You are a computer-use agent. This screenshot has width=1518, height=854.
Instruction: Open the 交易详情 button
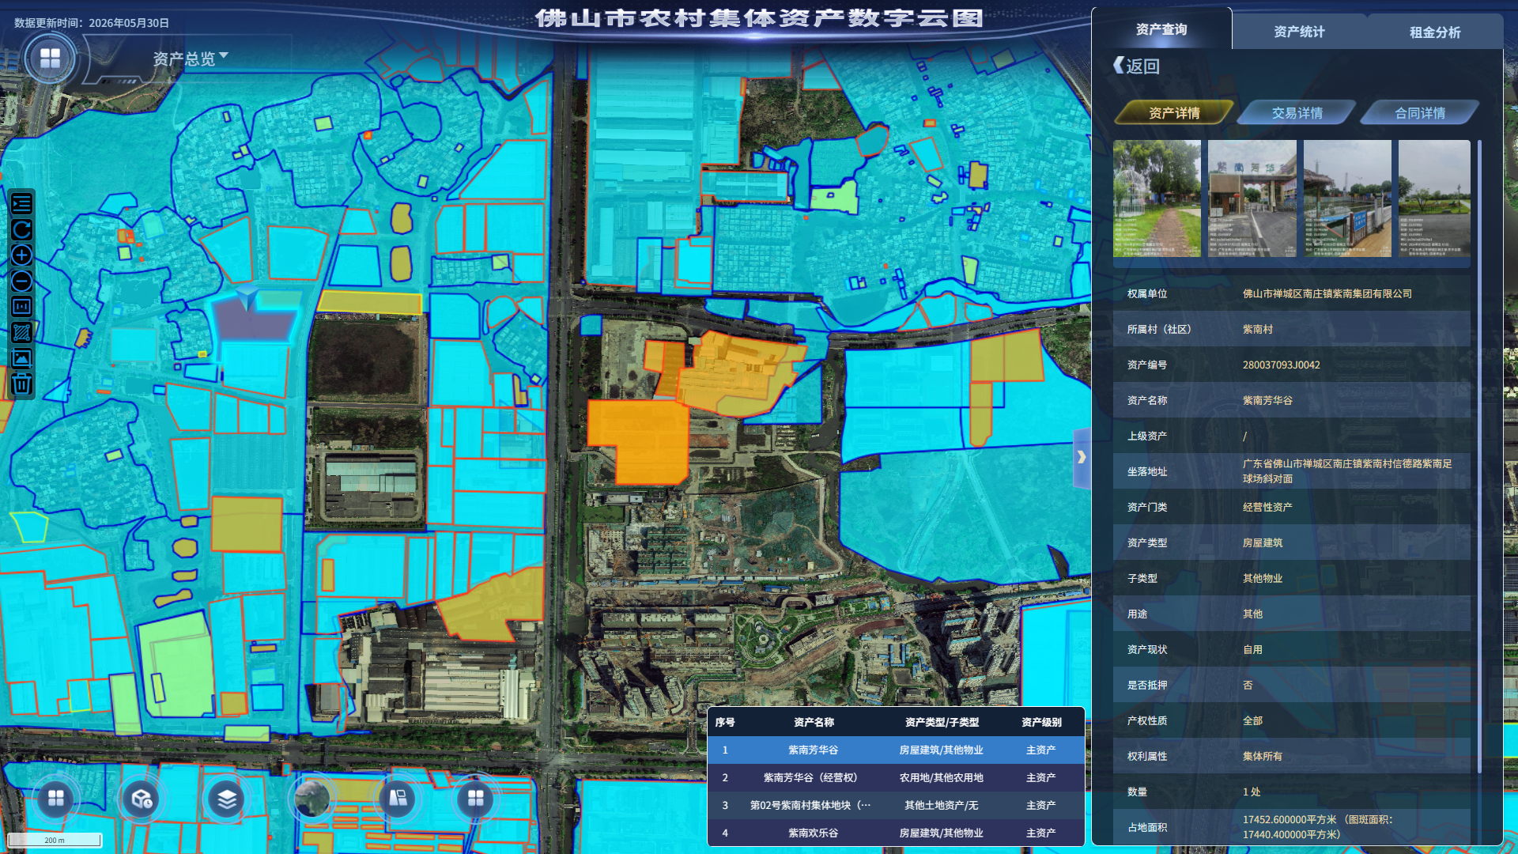click(x=1297, y=113)
